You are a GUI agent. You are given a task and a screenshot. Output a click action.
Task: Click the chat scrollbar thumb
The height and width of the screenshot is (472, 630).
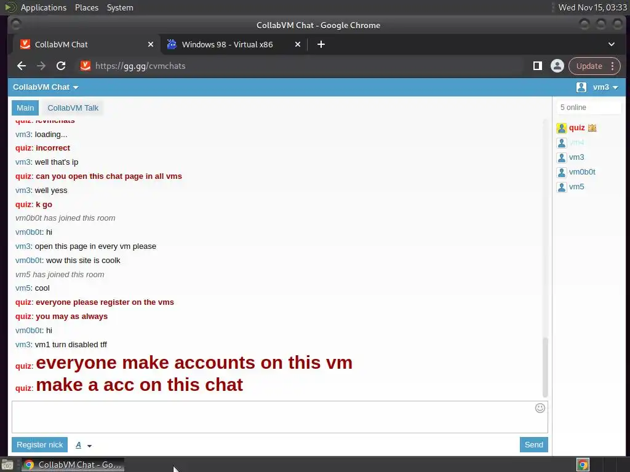(x=545, y=368)
